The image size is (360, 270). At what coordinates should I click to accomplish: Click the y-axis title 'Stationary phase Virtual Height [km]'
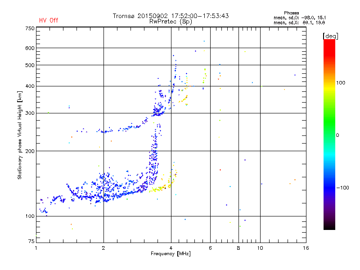click(x=20, y=135)
